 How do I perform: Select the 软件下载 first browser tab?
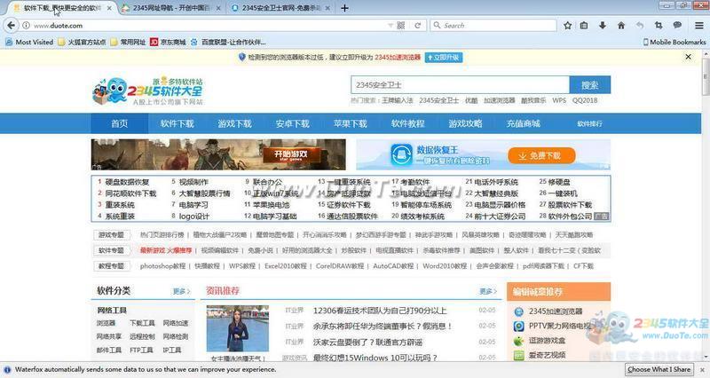62,8
